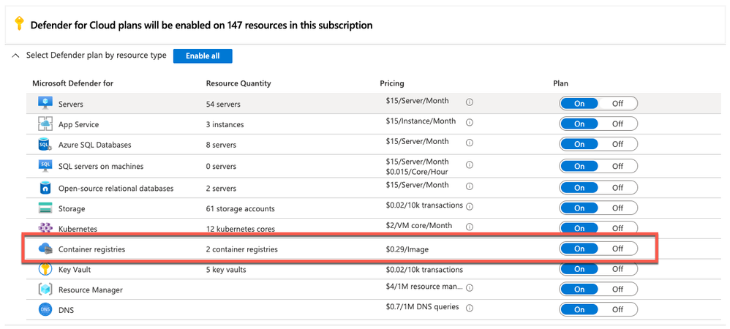Click the App Service icon

click(x=45, y=124)
